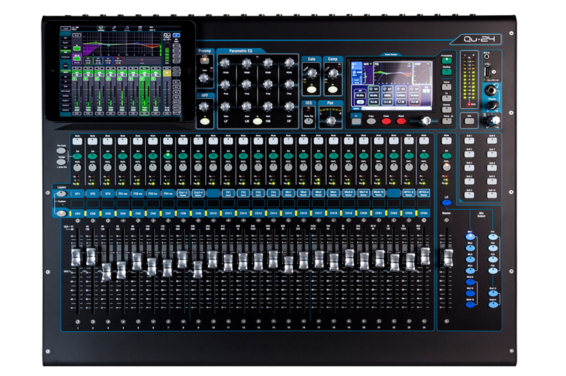
Task: Toggle the PAFL key on the CH3 strip
Action: pyautogui.click(x=108, y=168)
